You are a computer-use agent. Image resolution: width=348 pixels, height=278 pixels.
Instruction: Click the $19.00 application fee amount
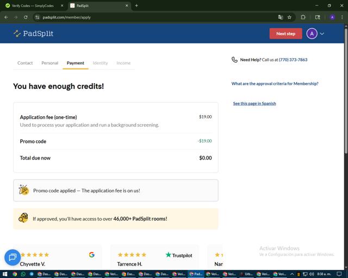206,117
